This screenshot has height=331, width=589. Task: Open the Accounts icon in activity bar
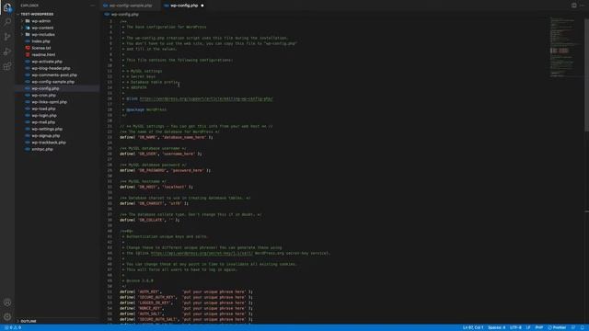(x=7, y=302)
